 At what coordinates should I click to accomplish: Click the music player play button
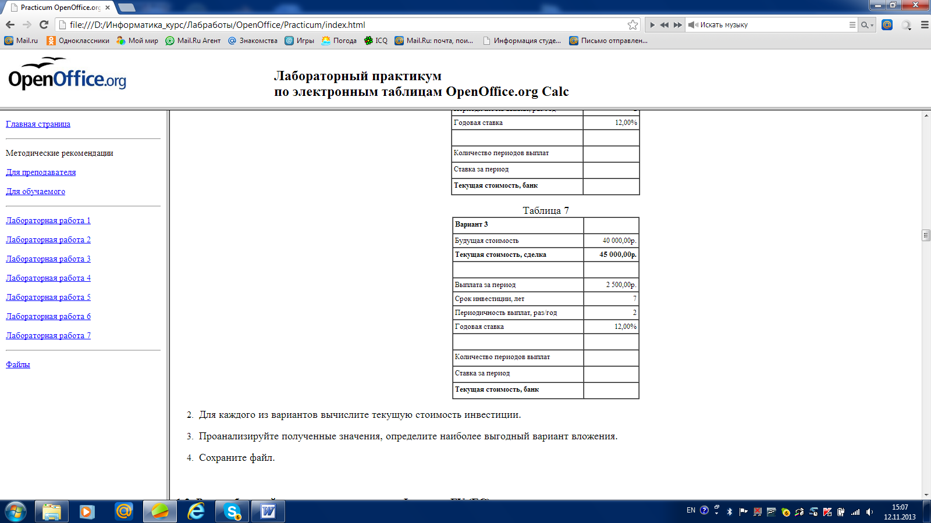tap(652, 25)
